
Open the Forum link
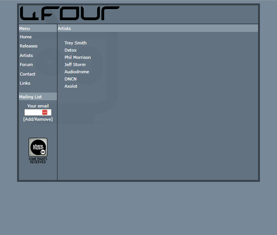(26, 65)
